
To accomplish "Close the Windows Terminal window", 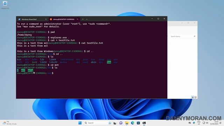I will tap(164, 19).
